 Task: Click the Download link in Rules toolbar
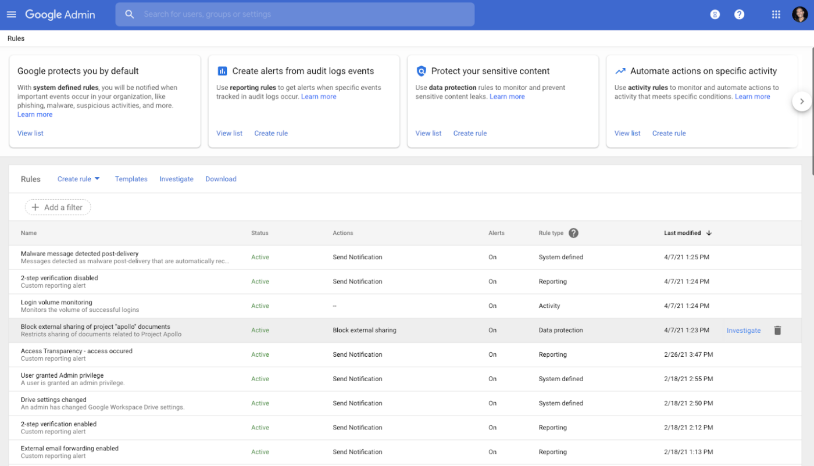coord(220,179)
